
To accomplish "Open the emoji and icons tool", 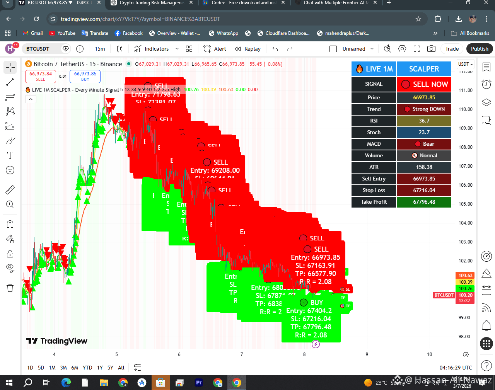I will tap(10, 170).
